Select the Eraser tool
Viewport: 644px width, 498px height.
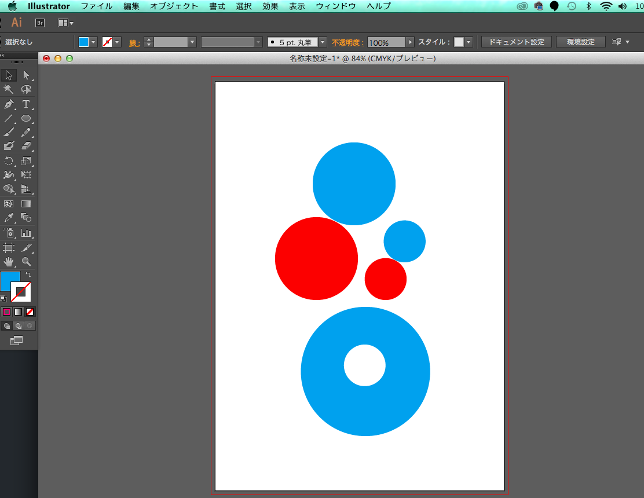(27, 146)
